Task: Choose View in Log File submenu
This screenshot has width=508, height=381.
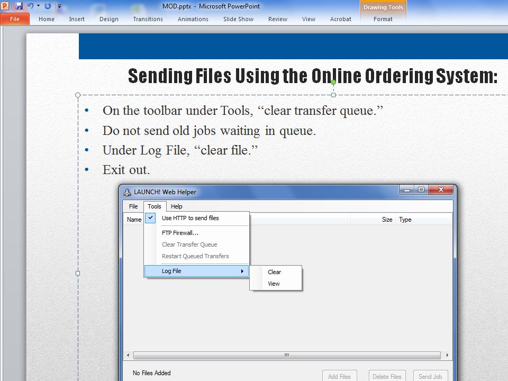Action: click(x=276, y=284)
